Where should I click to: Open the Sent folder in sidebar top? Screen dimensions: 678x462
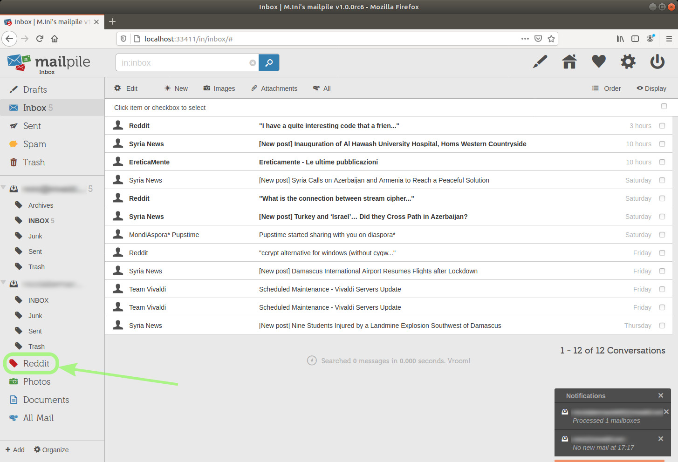32,126
